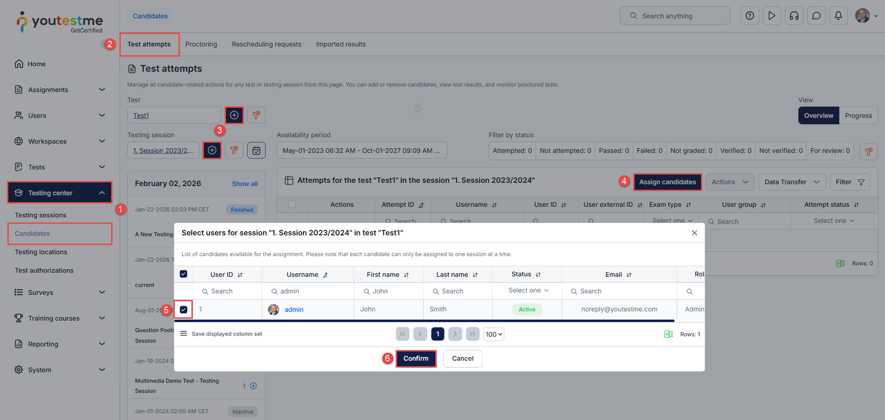Click the clear filter icon beside Test field
This screenshot has width=885, height=420.
pos(256,115)
